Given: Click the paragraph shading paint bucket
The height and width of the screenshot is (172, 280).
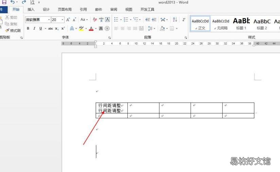Looking at the screenshot, I should [162, 29].
